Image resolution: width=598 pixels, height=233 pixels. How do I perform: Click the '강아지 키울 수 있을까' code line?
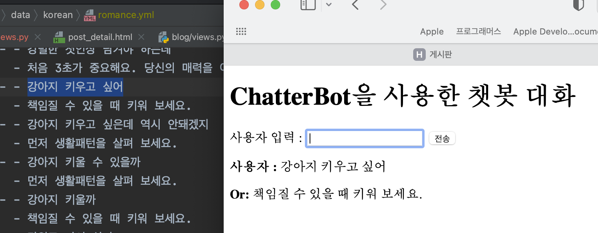pos(84,162)
